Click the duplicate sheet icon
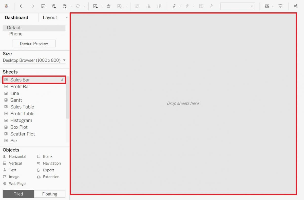 click(109, 6)
